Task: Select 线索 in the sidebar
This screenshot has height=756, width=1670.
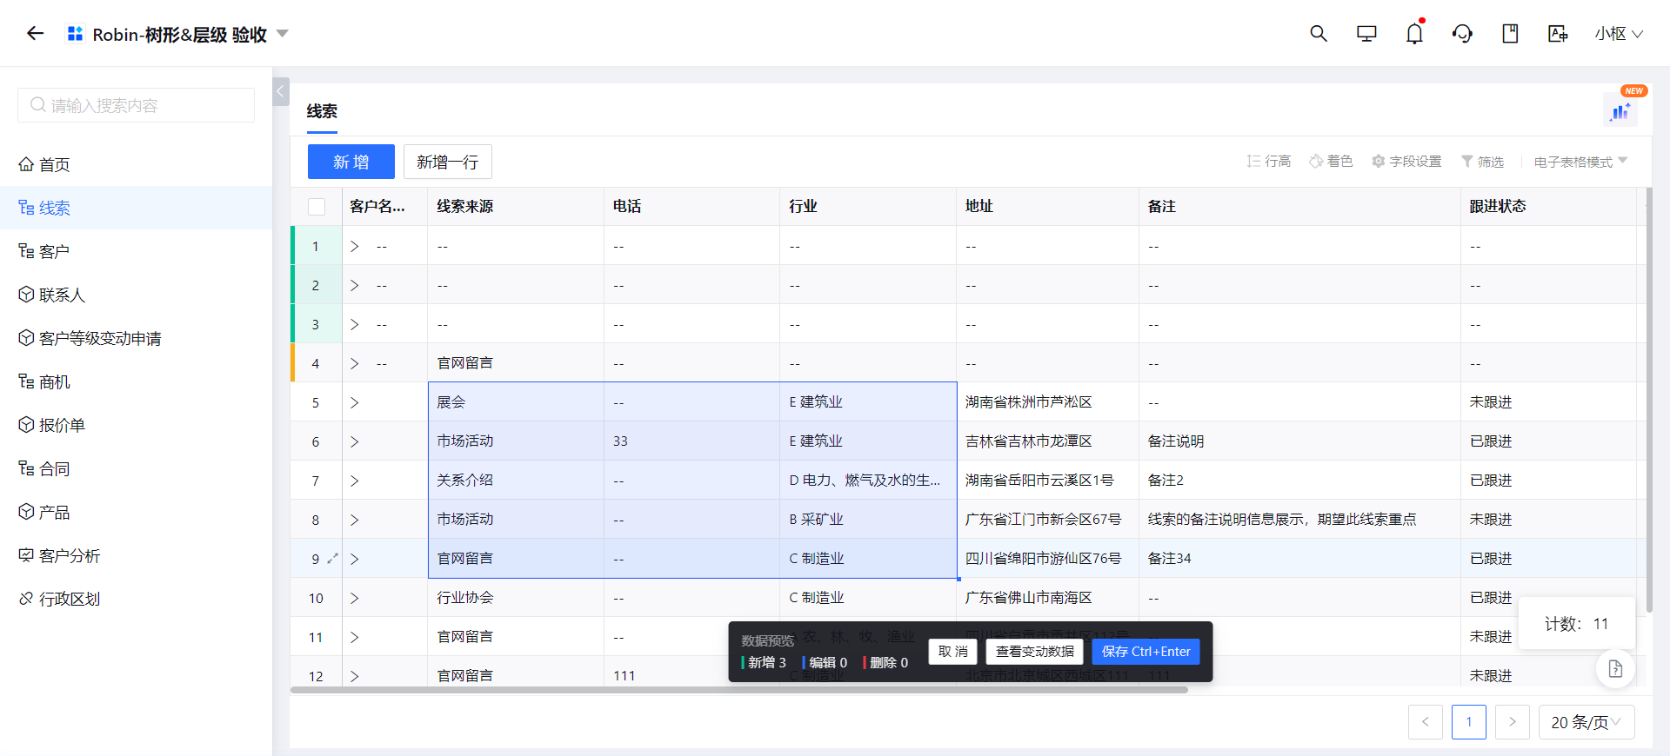Action: click(136, 208)
